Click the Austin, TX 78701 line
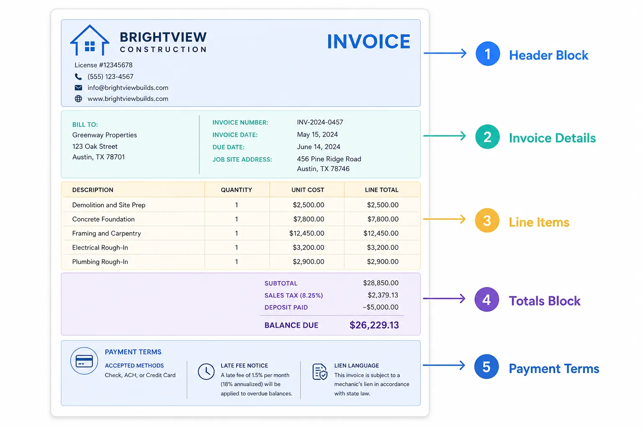 (x=98, y=157)
